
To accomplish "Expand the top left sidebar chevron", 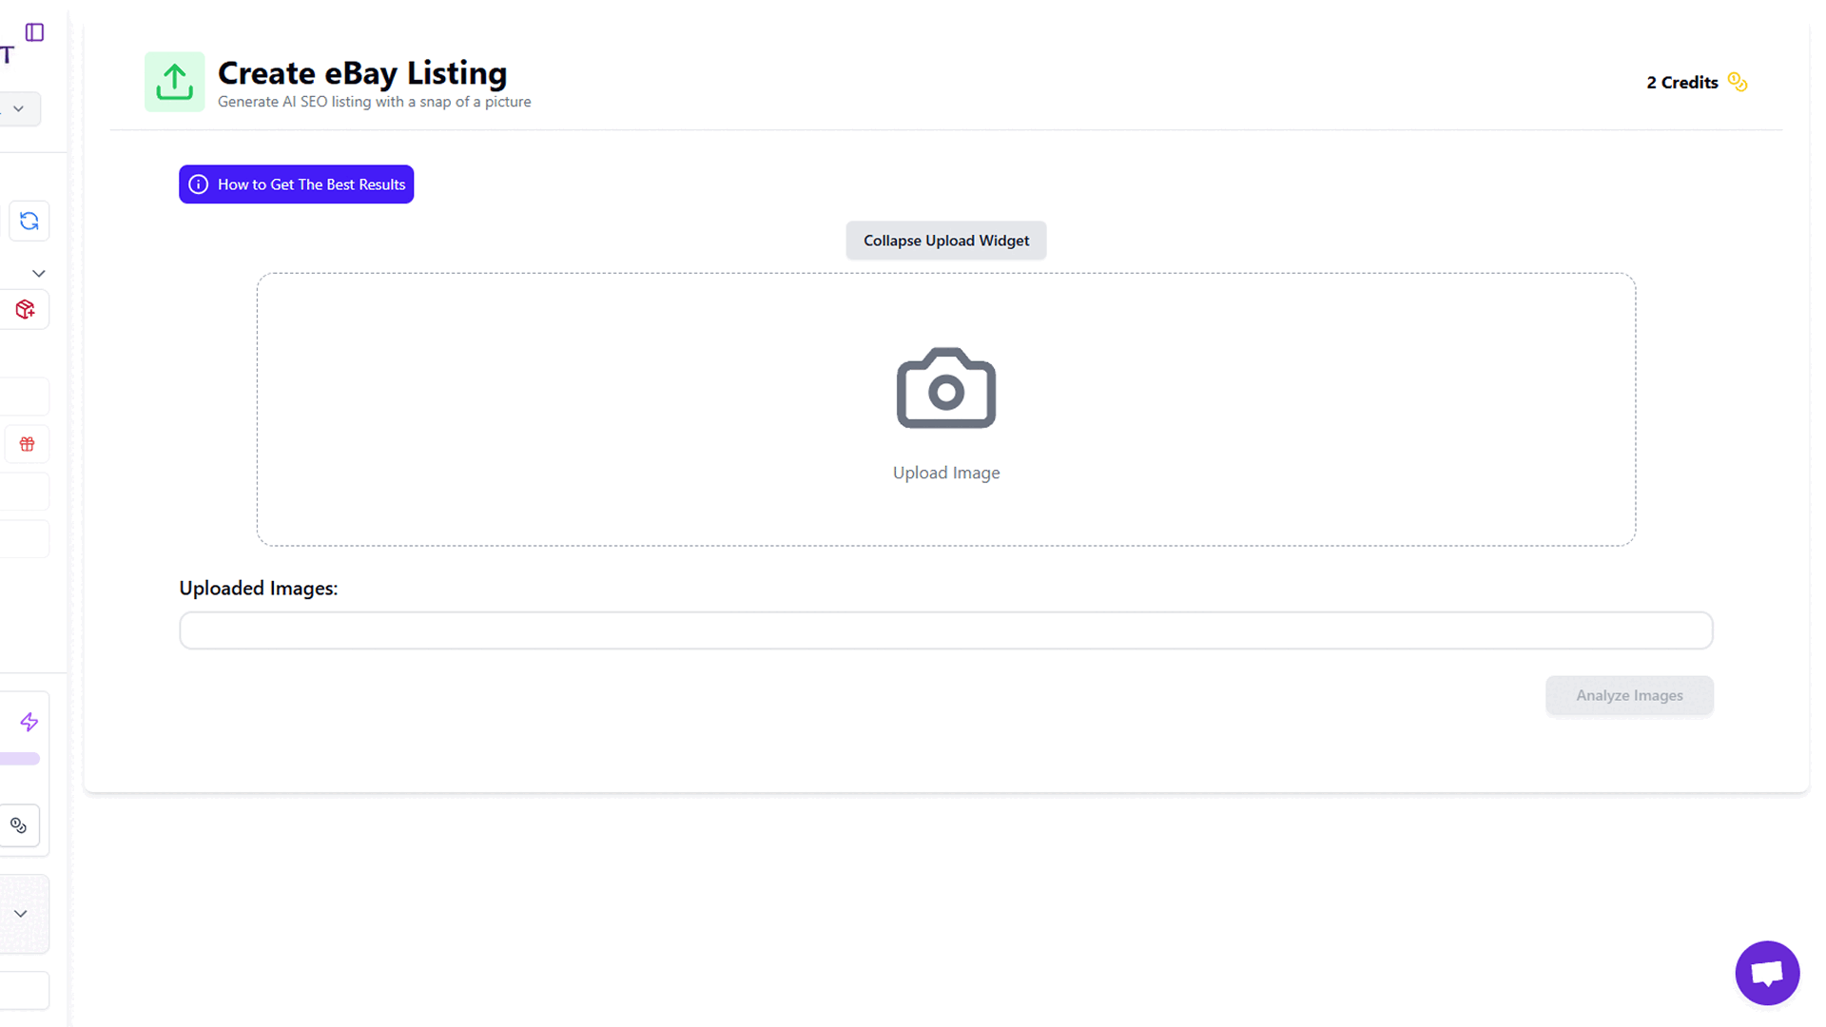I will tap(20, 110).
